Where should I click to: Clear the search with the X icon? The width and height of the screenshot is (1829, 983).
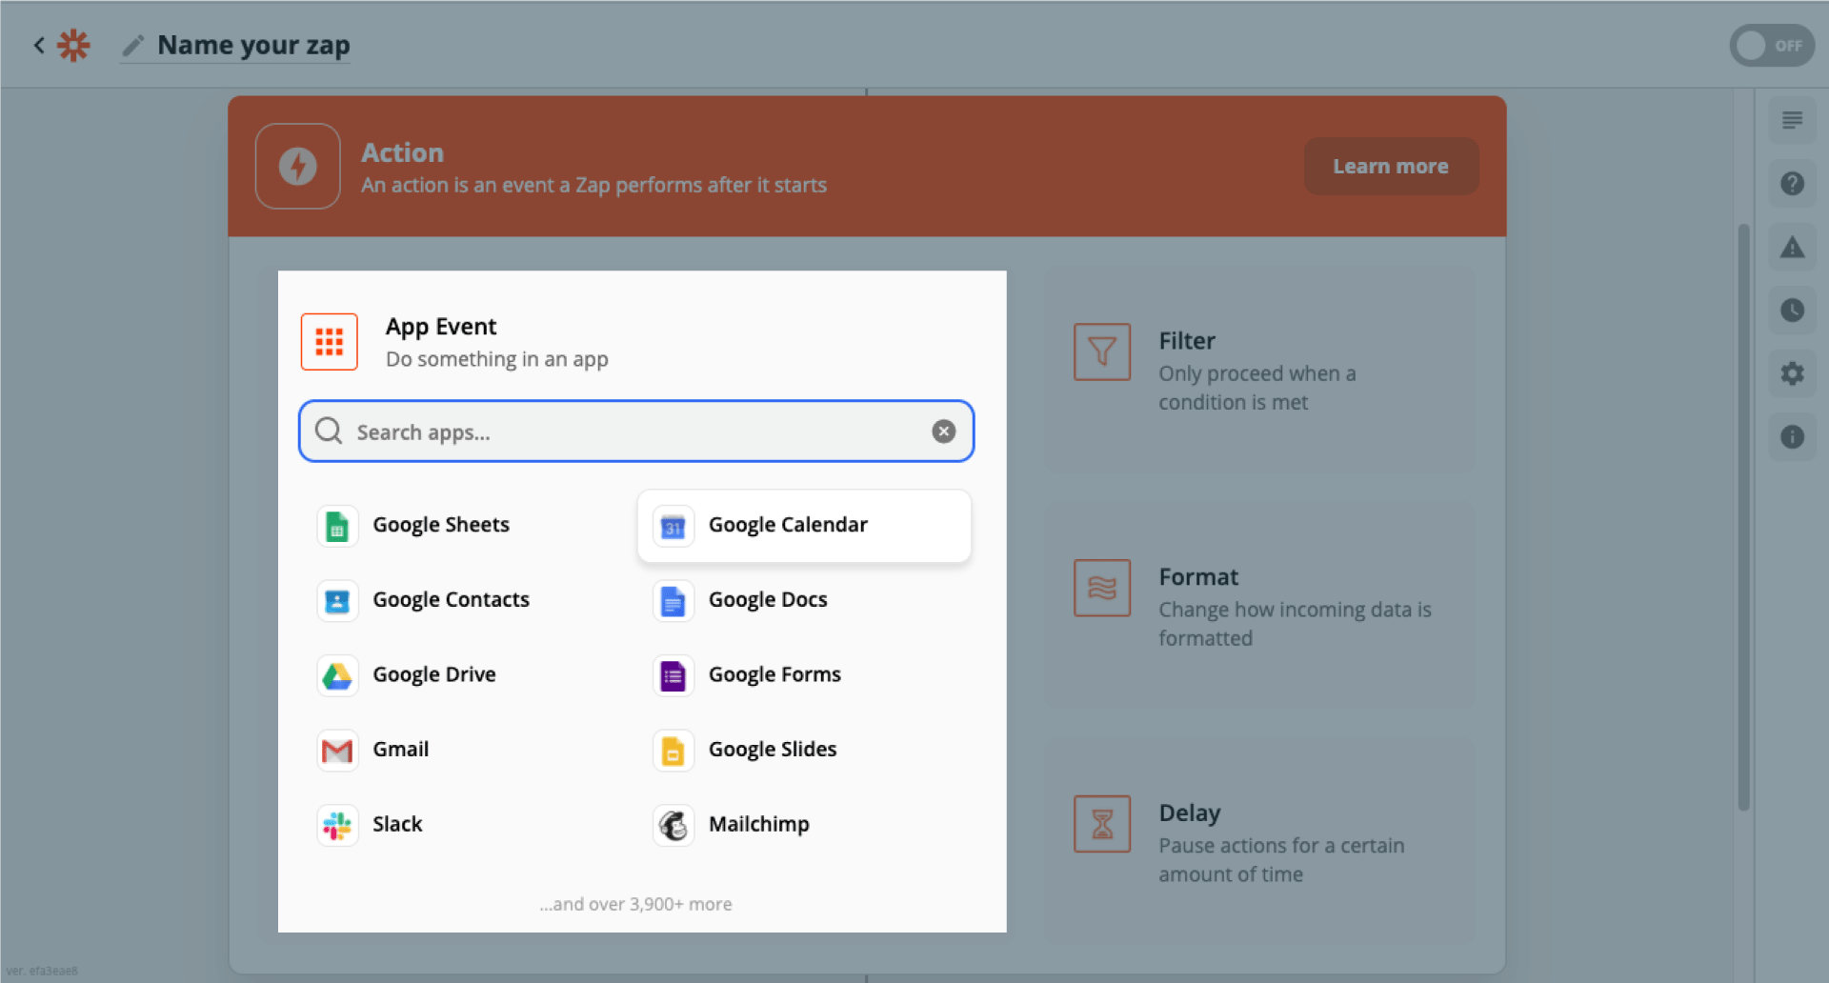tap(943, 431)
